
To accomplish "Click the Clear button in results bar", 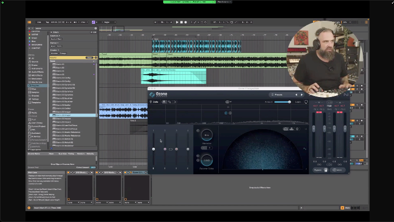I will 89,58.
